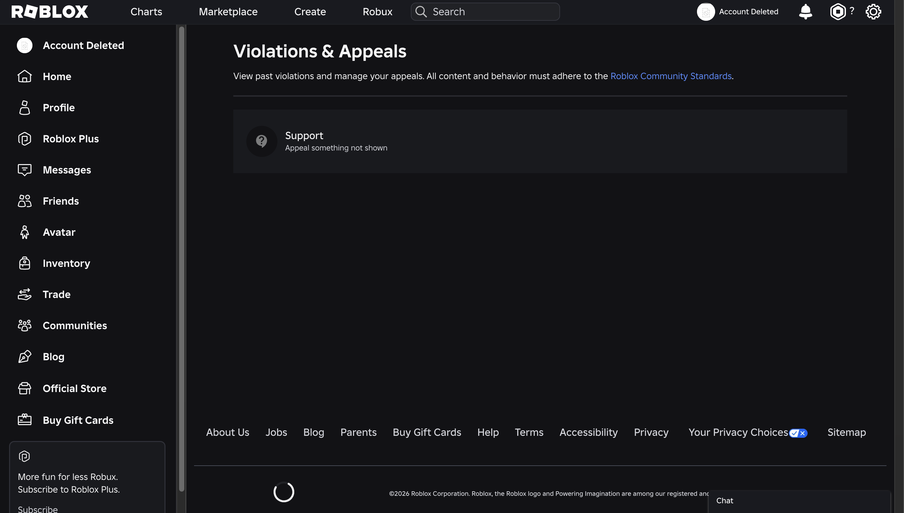Image resolution: width=904 pixels, height=513 pixels.
Task: Click the Inventory backpack icon
Action: pos(25,263)
